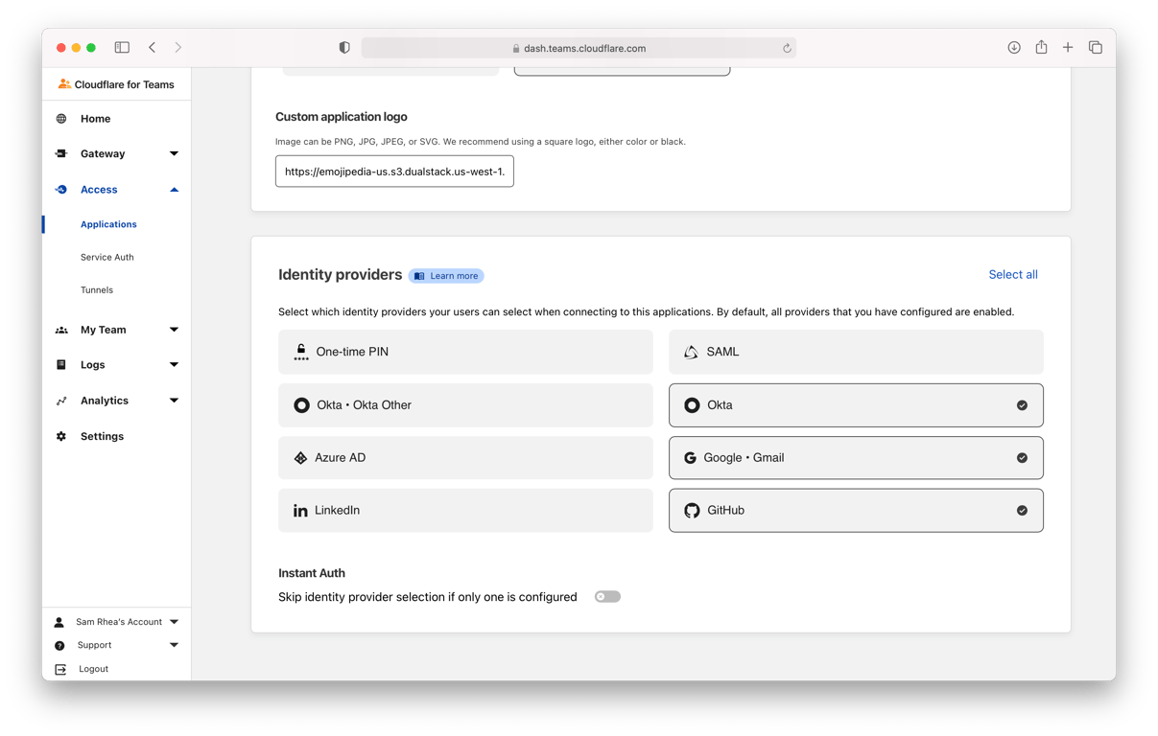1158x736 pixels.
Task: Enable the Instant Auth skip toggle
Action: (x=606, y=596)
